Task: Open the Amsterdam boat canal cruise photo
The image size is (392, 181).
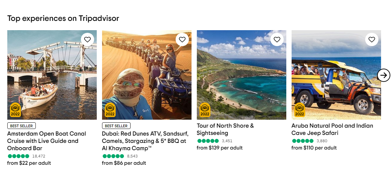Action: pyautogui.click(x=52, y=75)
